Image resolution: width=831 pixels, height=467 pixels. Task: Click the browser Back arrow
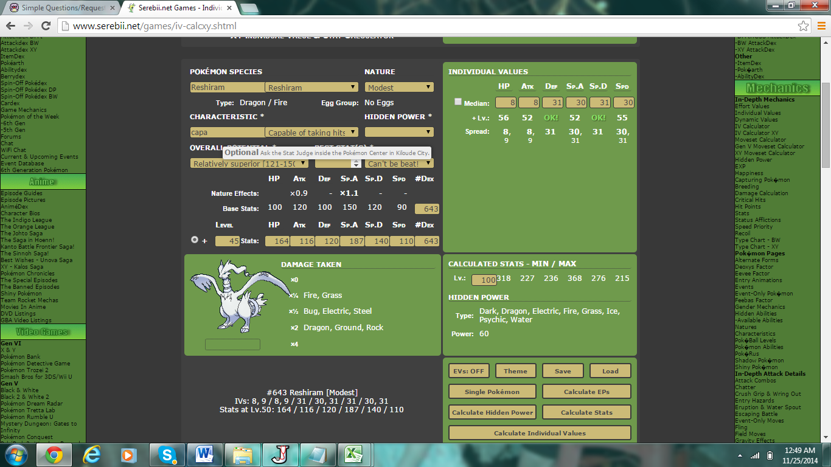coord(10,26)
